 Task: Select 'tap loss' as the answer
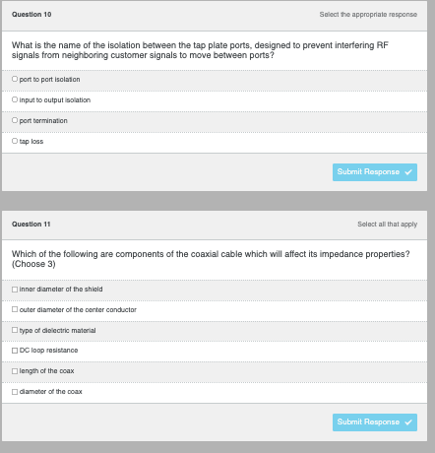click(x=15, y=141)
